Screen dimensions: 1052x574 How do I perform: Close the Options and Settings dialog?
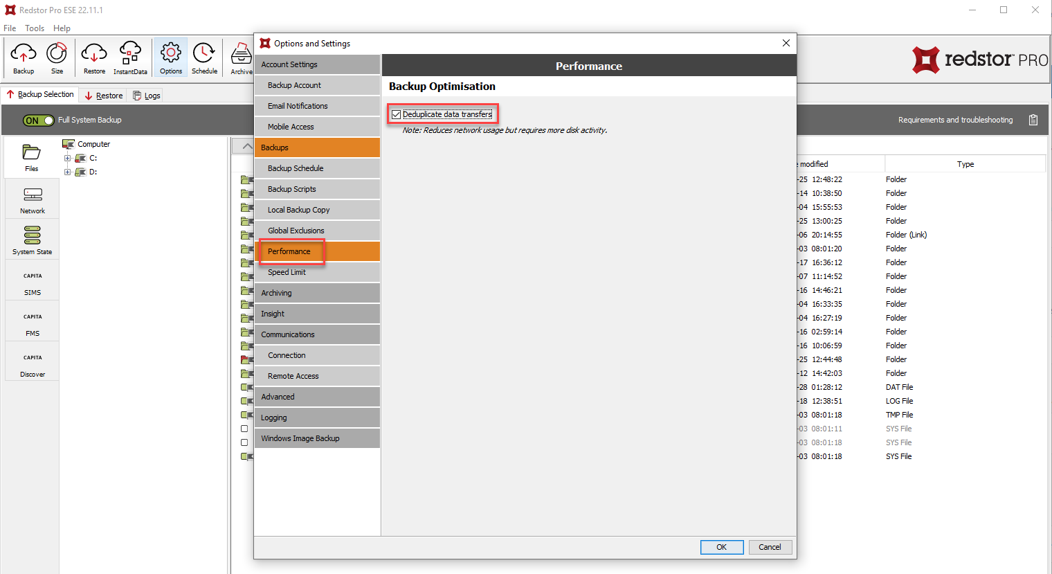tap(786, 43)
